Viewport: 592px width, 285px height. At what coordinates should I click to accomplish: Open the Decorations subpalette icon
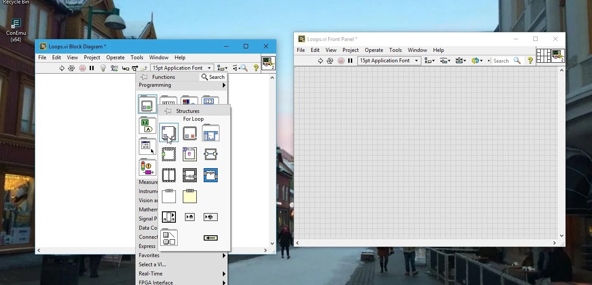168,237
